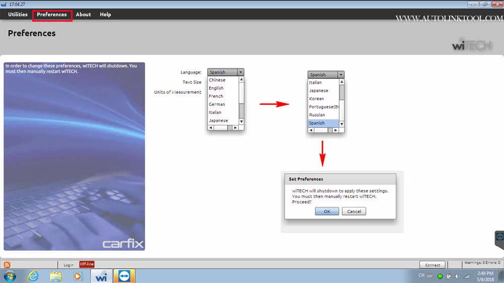
Task: Click up arrow of left language list scrollbar
Action: point(241,79)
